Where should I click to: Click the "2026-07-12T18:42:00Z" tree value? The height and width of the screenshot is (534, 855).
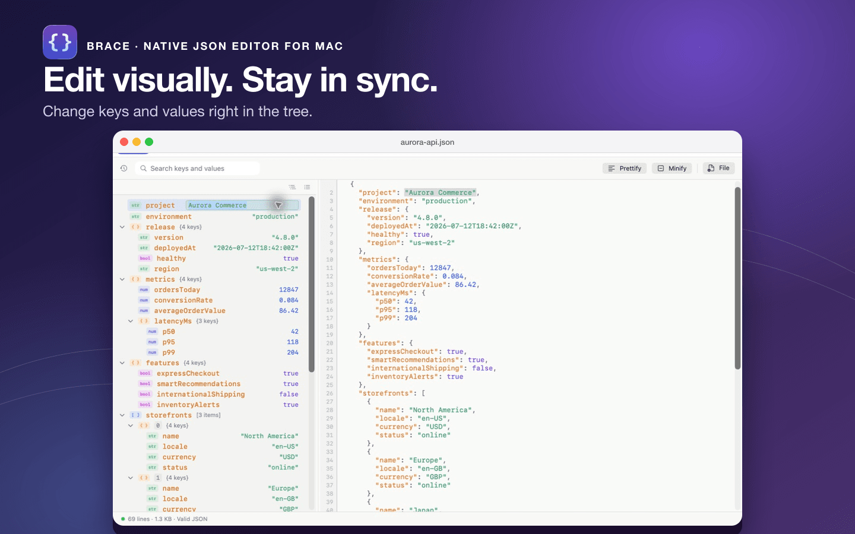click(x=256, y=248)
